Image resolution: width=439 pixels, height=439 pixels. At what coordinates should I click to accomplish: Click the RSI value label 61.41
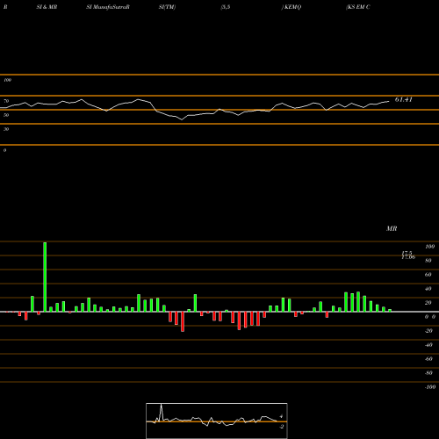[x=404, y=99]
